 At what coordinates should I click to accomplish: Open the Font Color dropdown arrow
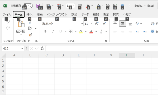click(x=96, y=32)
